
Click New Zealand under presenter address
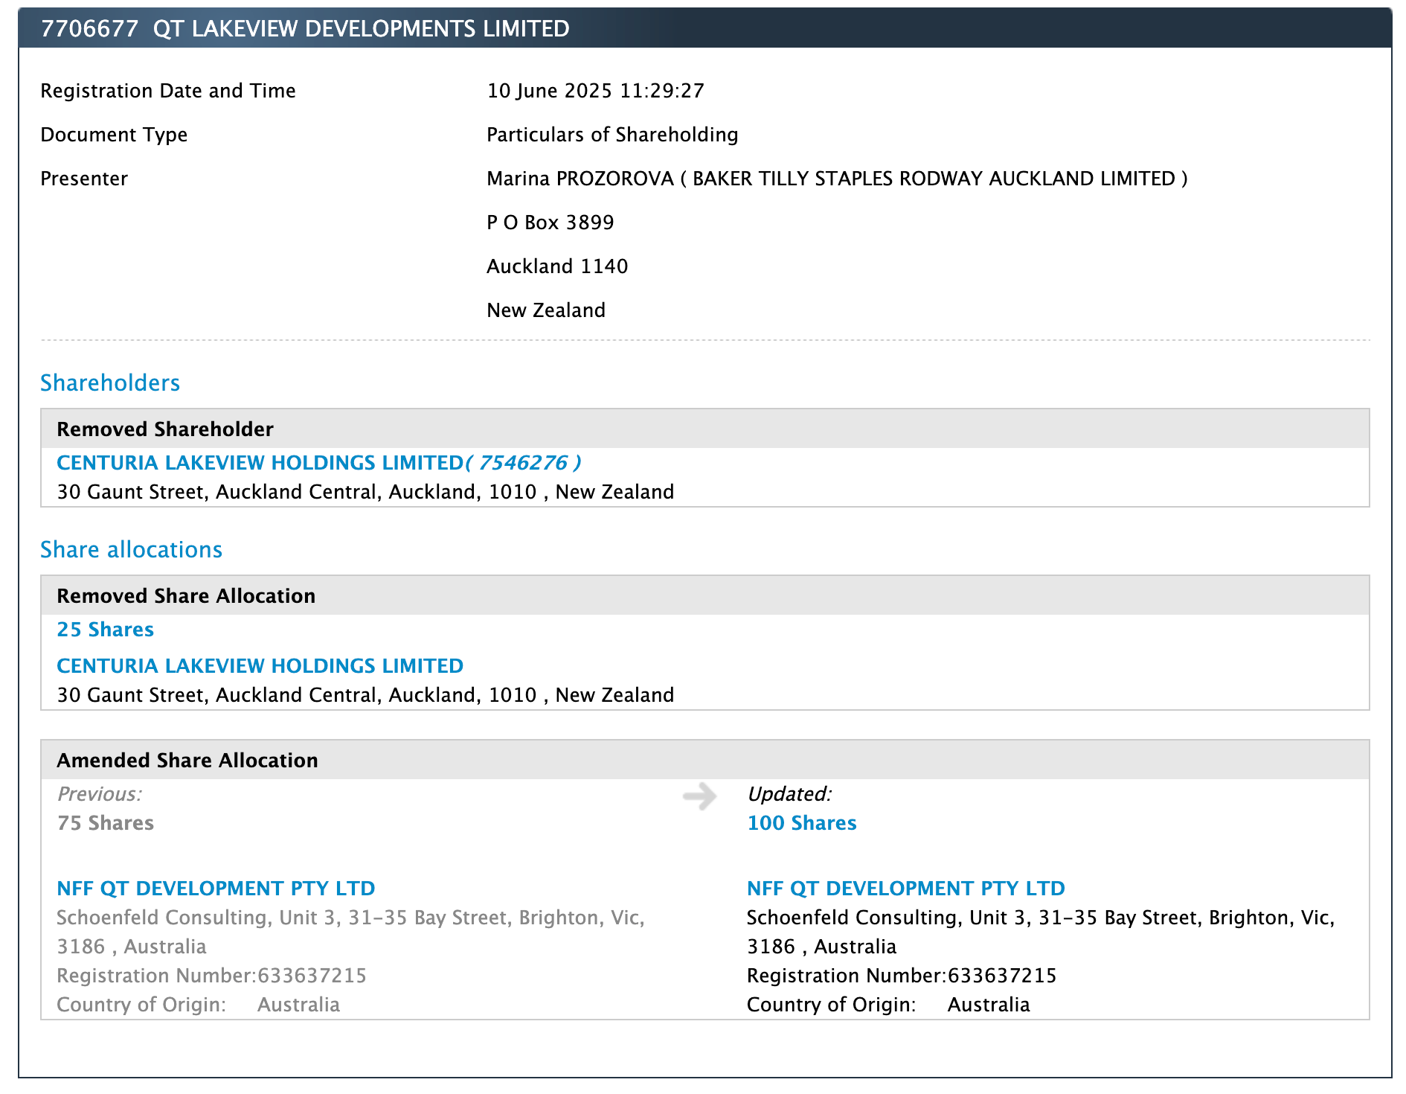point(545,310)
